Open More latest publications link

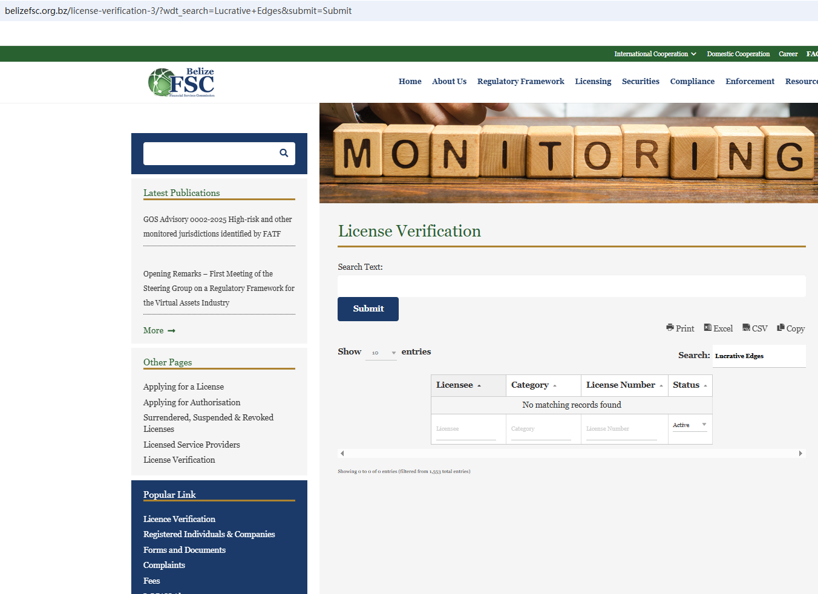159,331
